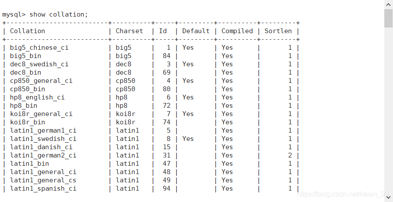Click the koi8r_bin collation name
Screen dimensions: 393x202
(x=27, y=122)
